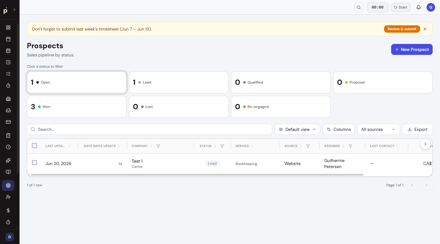Image resolution: width=440 pixels, height=244 pixels.
Task: Go to the previous page arrow
Action: click(x=412, y=185)
